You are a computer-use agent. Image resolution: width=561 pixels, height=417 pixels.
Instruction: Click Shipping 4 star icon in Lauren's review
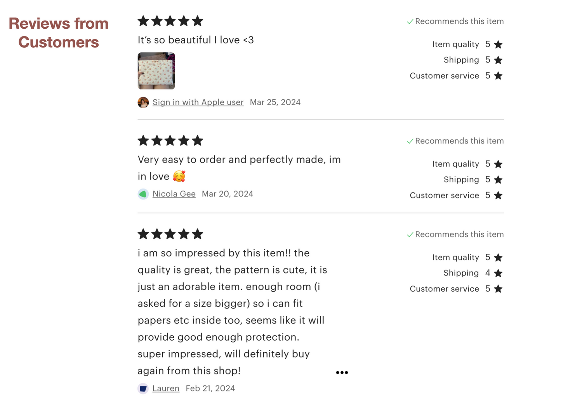(498, 273)
